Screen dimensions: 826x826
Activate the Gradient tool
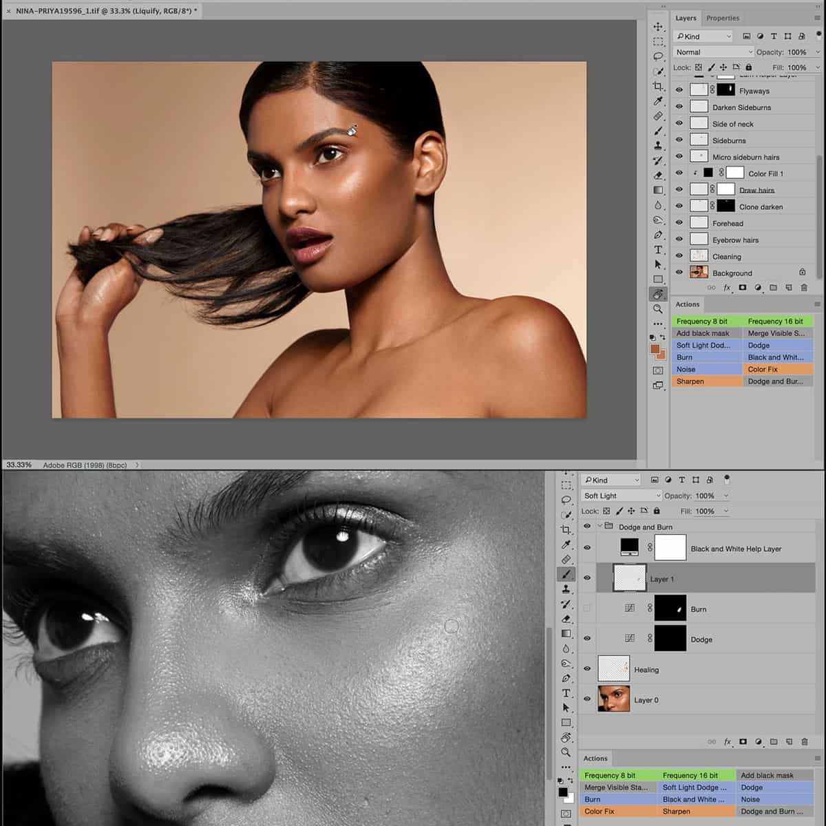pyautogui.click(x=659, y=191)
